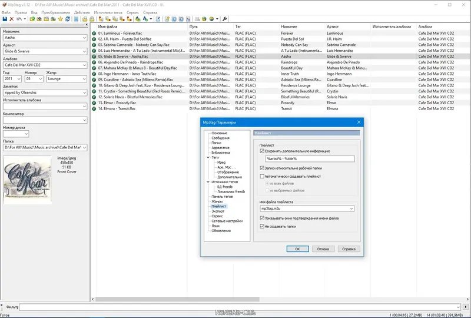Close the Mp3tag Параметры dialog
This screenshot has height=318, width=471.
point(359,122)
